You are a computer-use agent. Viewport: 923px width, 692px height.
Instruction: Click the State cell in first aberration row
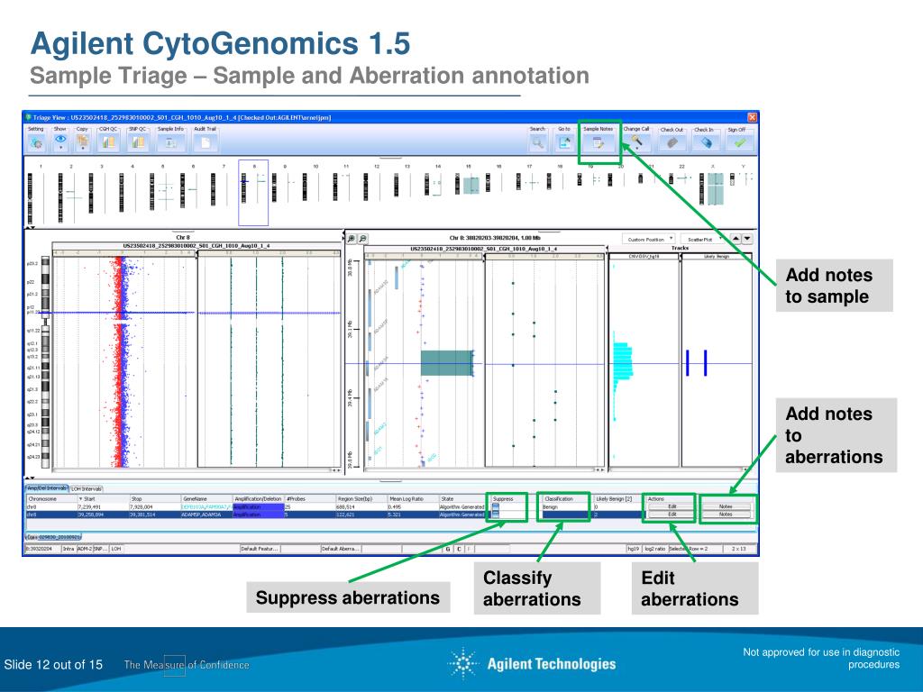[x=462, y=506]
